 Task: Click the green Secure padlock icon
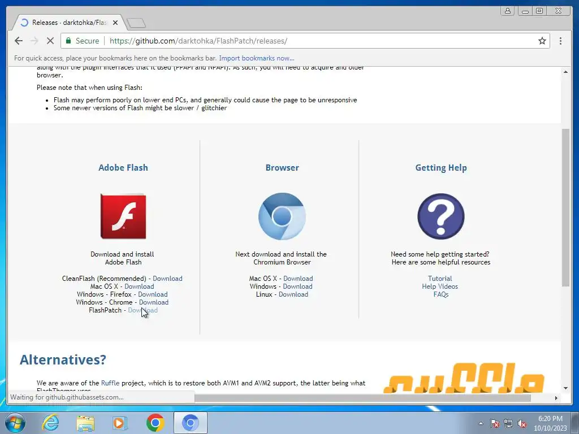click(x=68, y=41)
